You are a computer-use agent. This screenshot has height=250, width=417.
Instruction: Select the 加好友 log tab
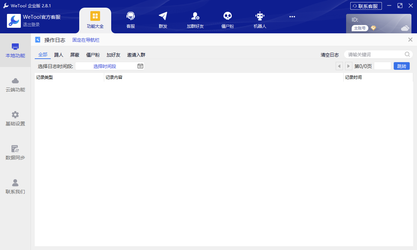point(113,55)
